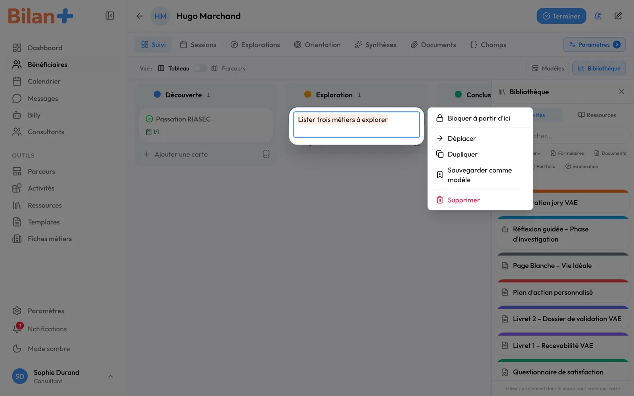Close the Bibliothèque panel
The width and height of the screenshot is (634, 396).
(621, 92)
